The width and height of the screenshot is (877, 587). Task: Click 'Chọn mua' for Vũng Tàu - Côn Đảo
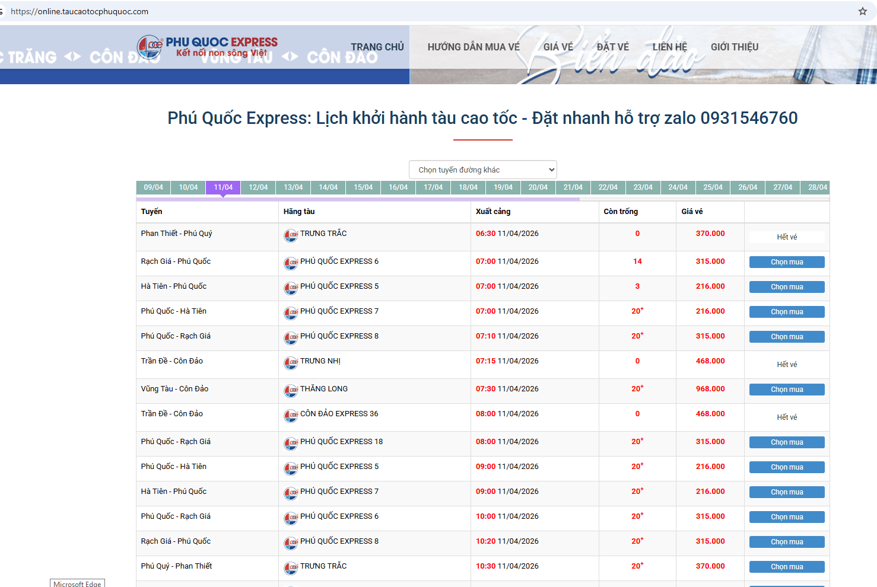click(786, 390)
